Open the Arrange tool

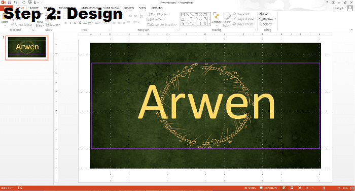point(217,18)
